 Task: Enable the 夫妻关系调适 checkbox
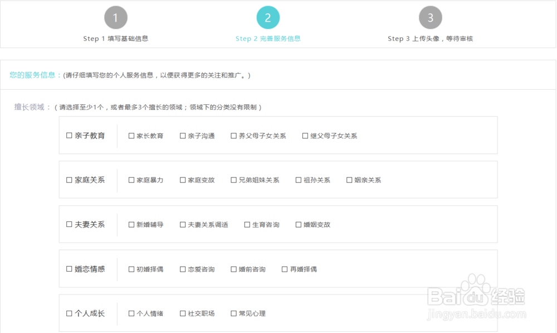(x=183, y=224)
